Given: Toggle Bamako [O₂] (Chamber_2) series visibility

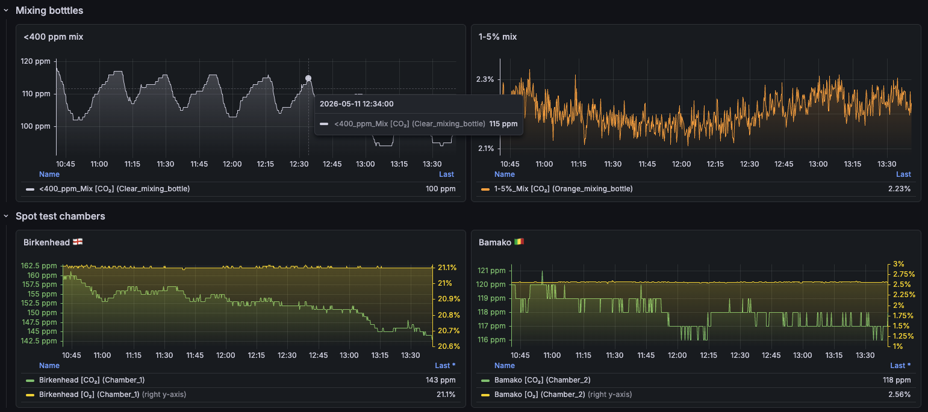Looking at the screenshot, I should [540, 395].
